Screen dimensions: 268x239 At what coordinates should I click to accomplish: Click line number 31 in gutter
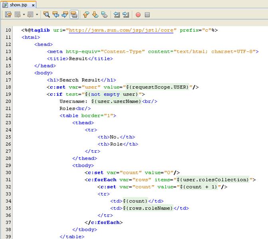pos(8,180)
